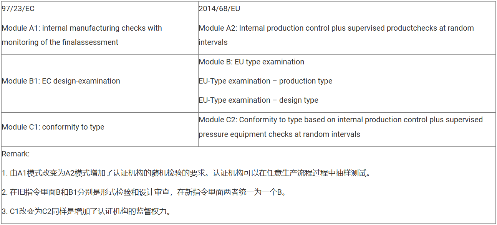Click 'EU-Type examination – production type' text
This screenshot has height=225, width=497.
click(265, 81)
